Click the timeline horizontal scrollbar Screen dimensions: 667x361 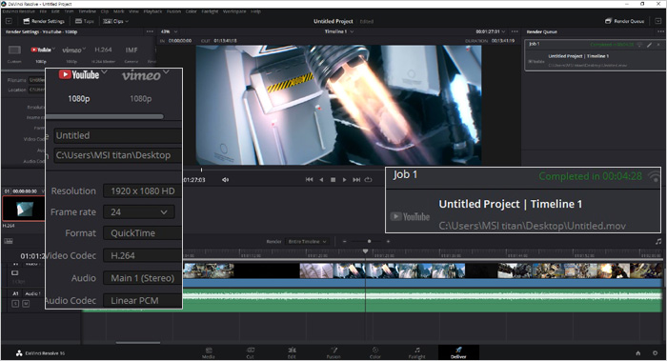pos(138,342)
